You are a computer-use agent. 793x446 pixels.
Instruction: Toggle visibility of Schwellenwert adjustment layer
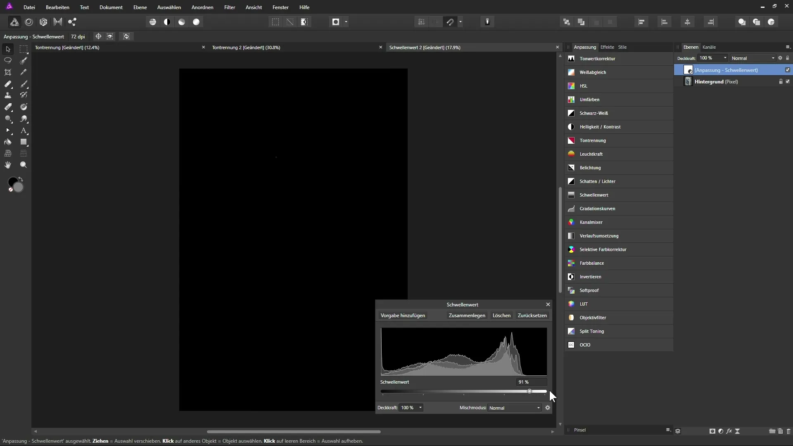(x=788, y=70)
